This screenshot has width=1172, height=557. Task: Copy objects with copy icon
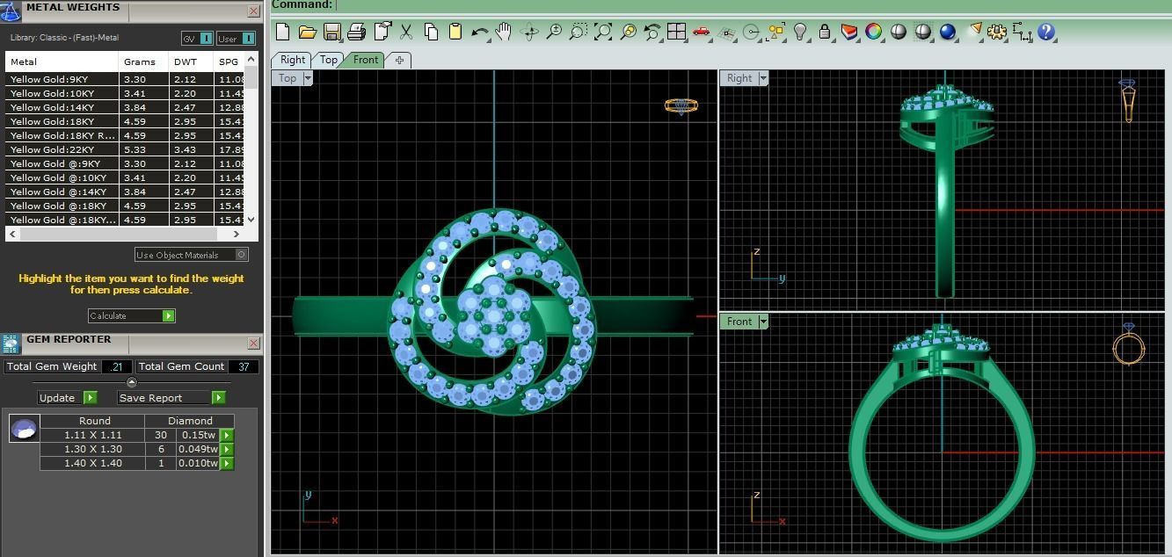pos(431,32)
